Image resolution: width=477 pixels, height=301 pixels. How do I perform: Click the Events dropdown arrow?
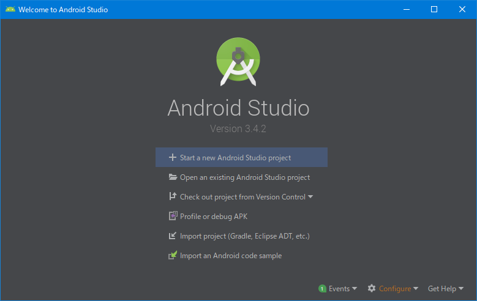click(x=355, y=289)
